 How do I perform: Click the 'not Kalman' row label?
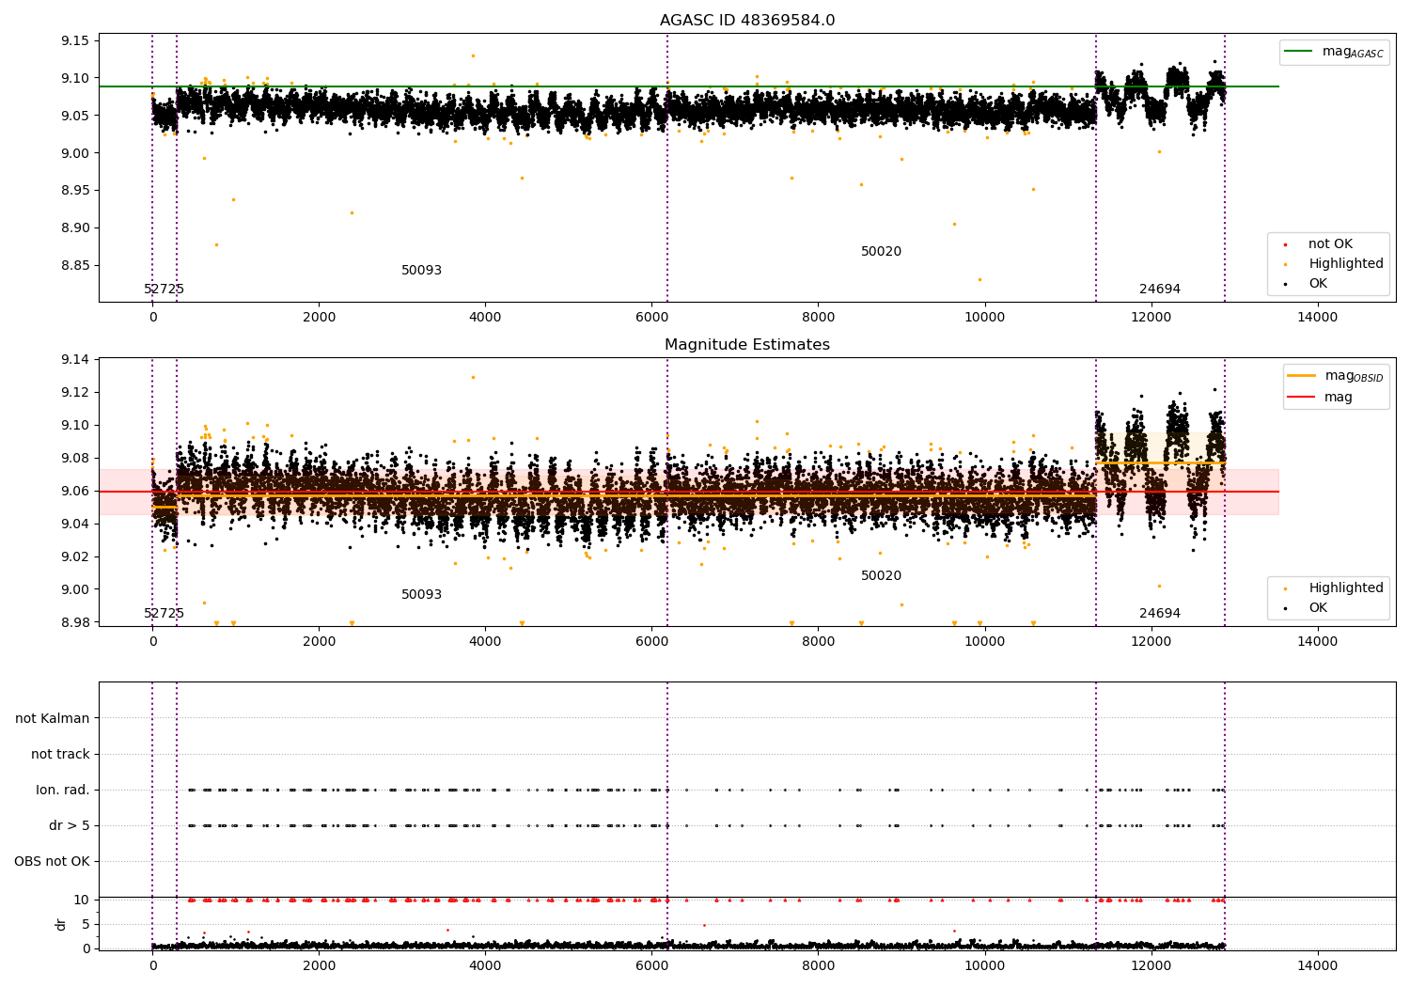pos(53,719)
